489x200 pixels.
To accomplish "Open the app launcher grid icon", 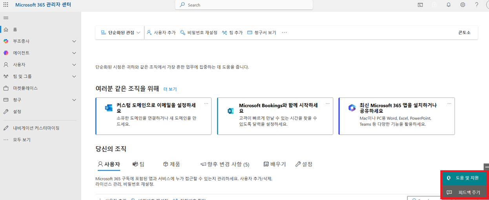I will tap(5, 5).
